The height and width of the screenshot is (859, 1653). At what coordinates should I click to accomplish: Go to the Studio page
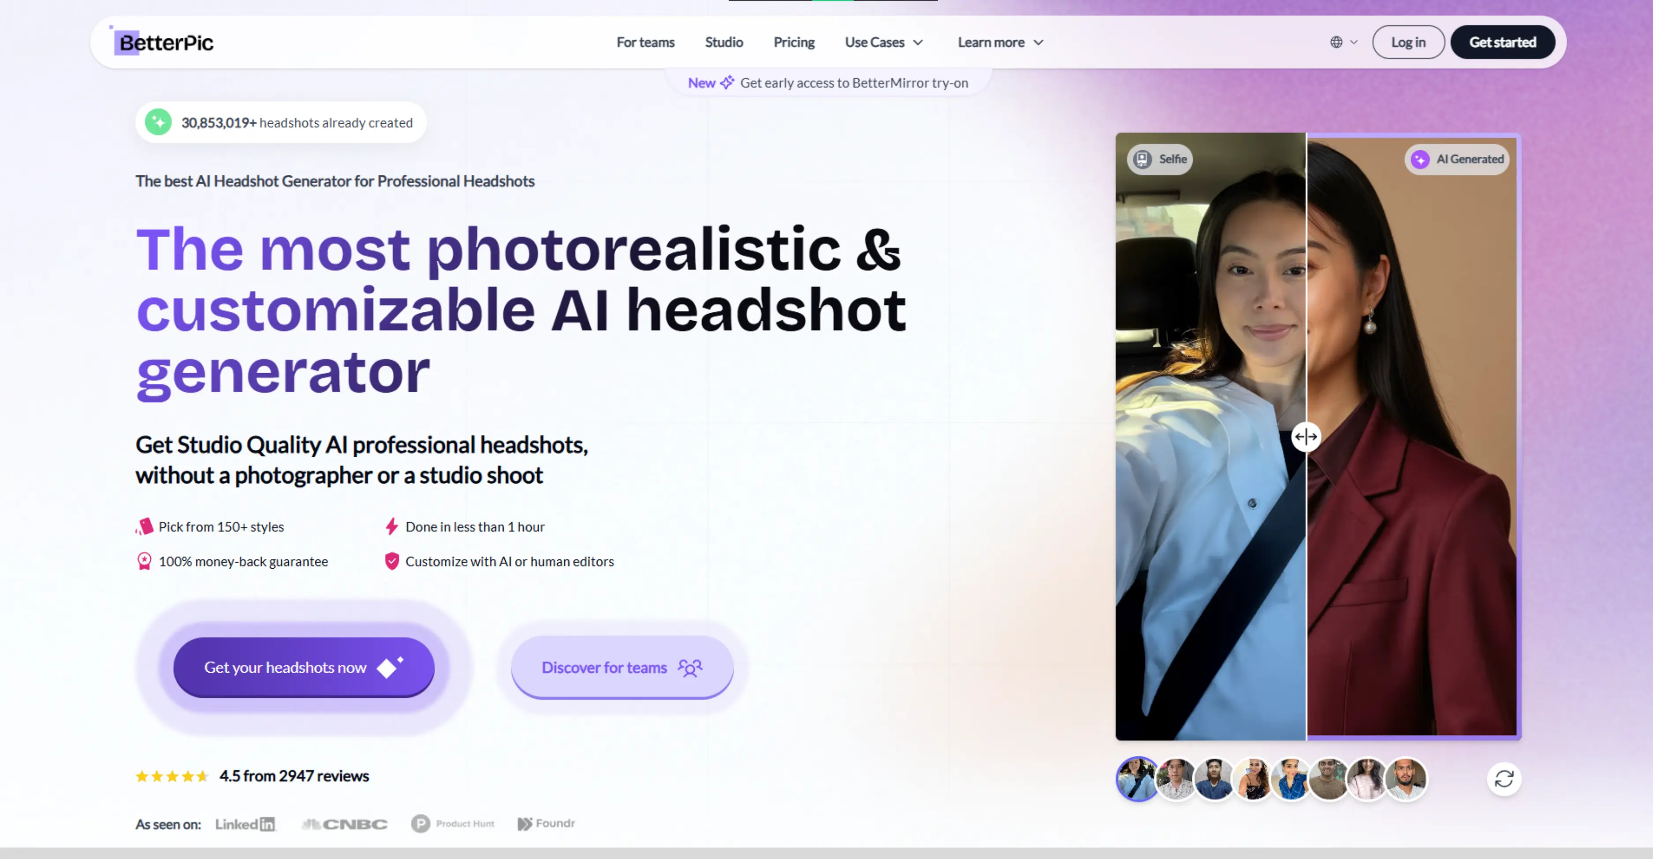coord(724,42)
